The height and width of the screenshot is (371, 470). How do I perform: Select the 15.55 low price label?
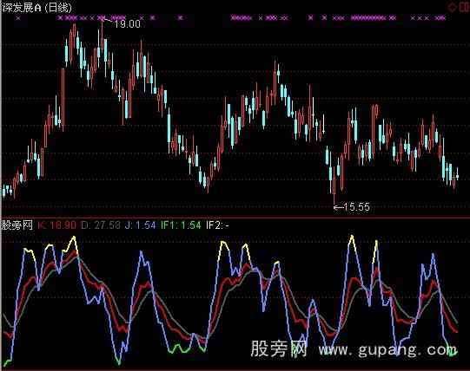(357, 207)
